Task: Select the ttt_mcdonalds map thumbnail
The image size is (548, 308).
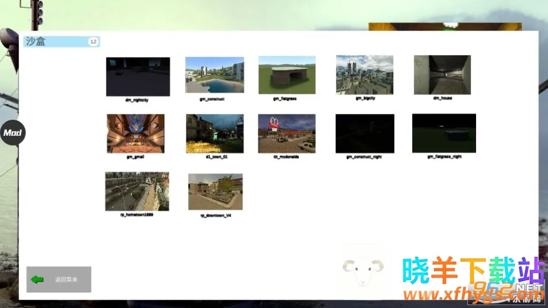Action: click(x=287, y=134)
